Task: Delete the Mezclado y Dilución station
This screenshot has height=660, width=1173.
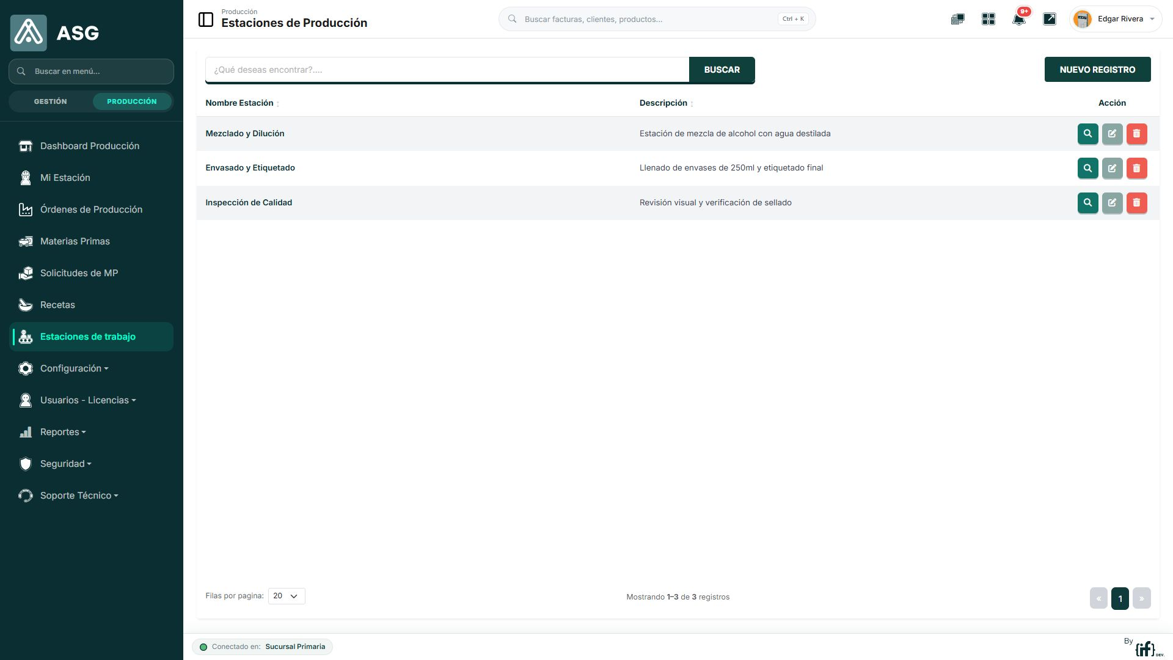Action: pyautogui.click(x=1136, y=134)
